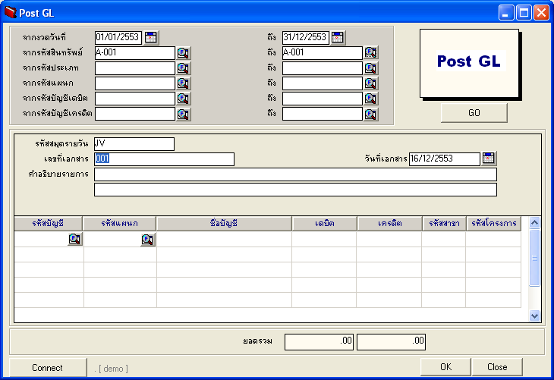Click the first description text field

pyautogui.click(x=295, y=174)
